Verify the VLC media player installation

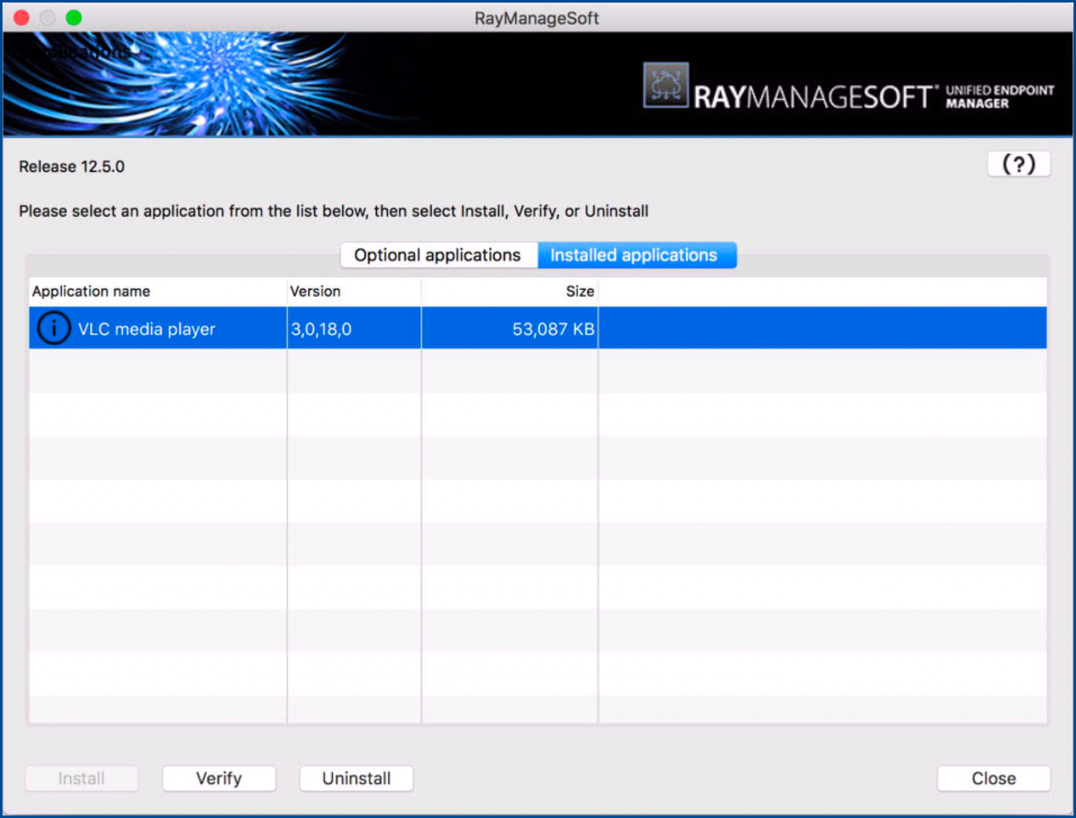point(219,778)
